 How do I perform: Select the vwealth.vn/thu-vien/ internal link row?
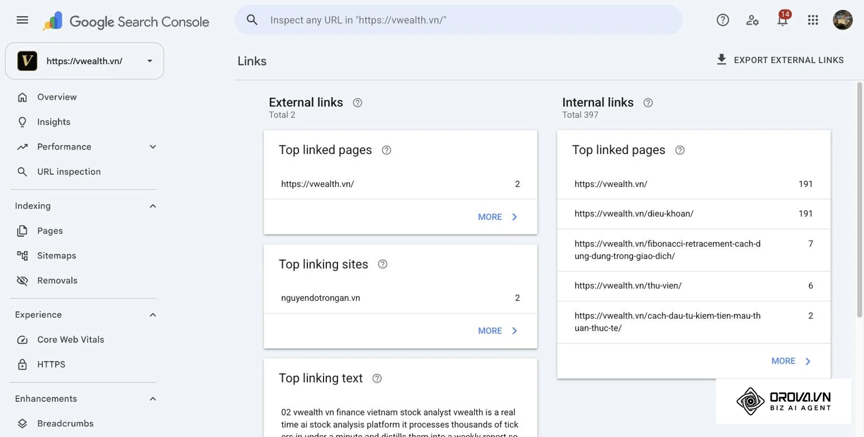point(694,286)
